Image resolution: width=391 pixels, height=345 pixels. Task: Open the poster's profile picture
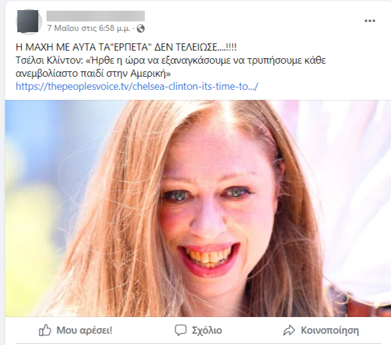point(27,21)
